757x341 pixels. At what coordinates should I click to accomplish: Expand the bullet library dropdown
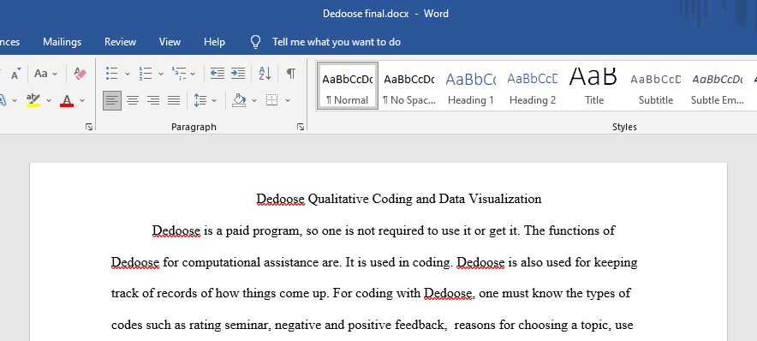click(x=128, y=74)
